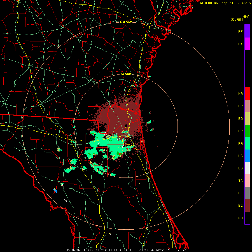The image size is (252, 252).
Task: Click the BI brown legend swatch
Action: tap(247, 206)
